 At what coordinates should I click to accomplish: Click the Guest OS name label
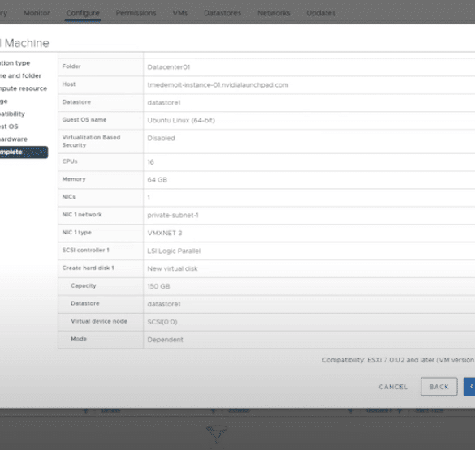(x=84, y=120)
